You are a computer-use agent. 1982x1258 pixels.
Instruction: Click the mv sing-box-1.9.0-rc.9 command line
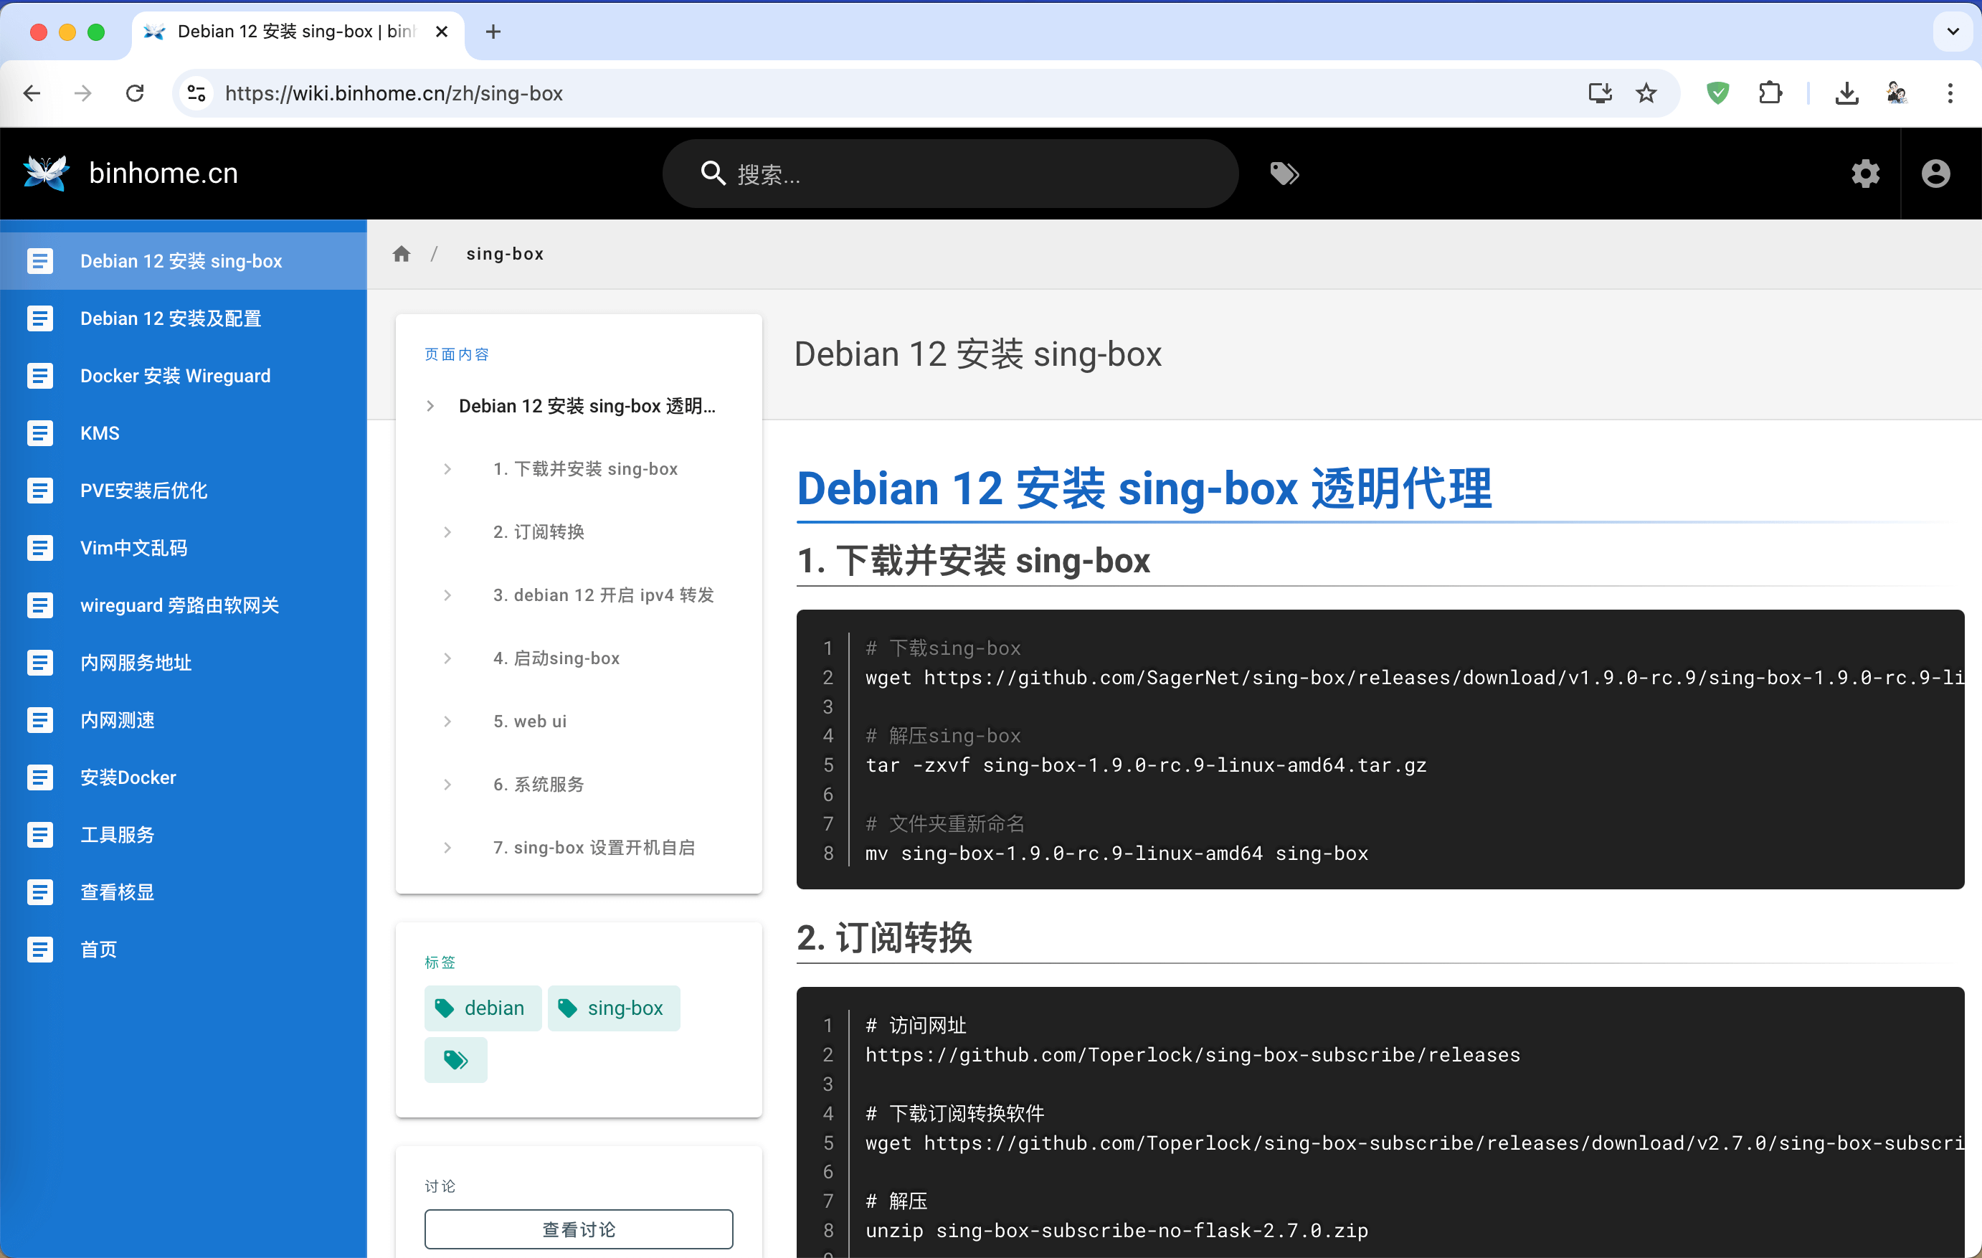[1116, 853]
